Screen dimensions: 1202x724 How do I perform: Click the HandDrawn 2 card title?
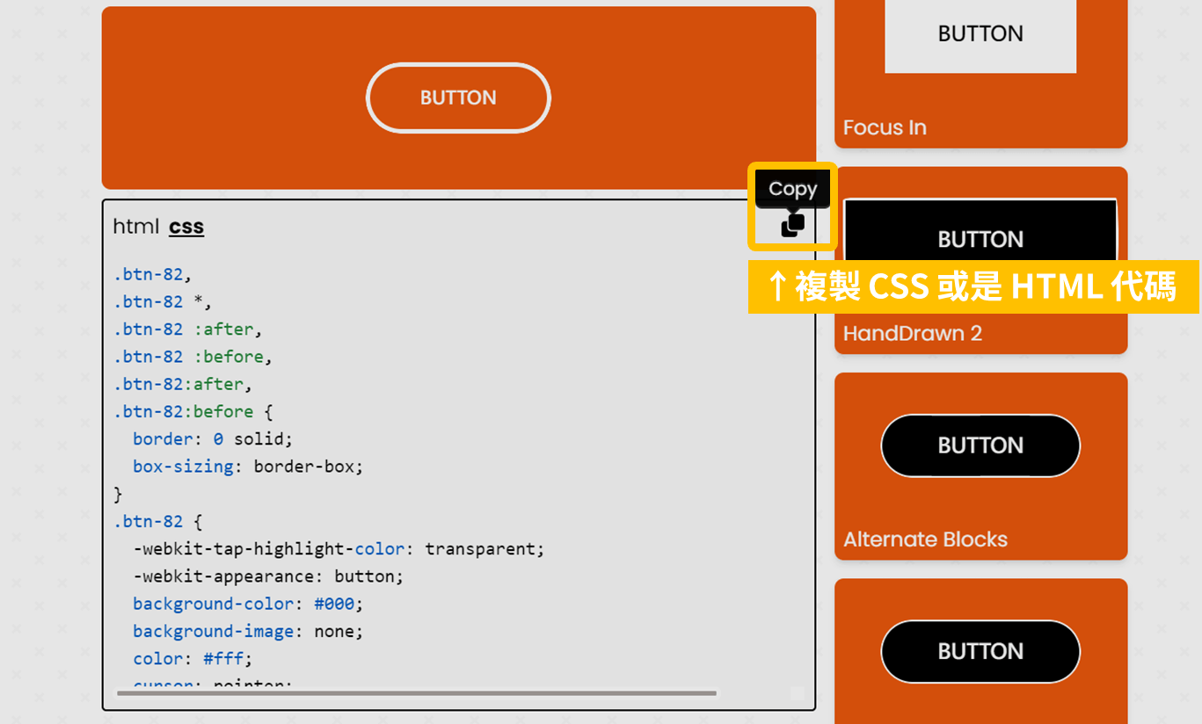[912, 334]
